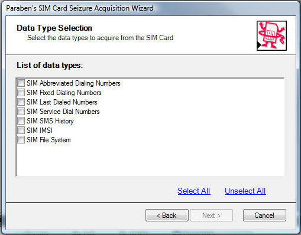
Task: Enable SIM Fixed Dialing Numbers checkbox
Action: (21, 92)
